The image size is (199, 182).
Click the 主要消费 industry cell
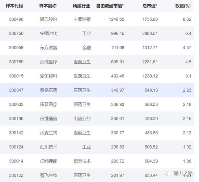(x=82, y=19)
